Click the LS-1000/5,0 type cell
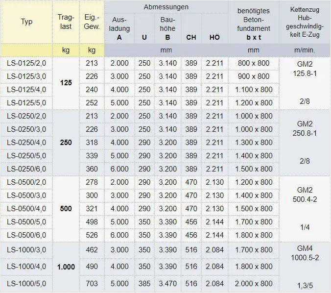Image resolution: width=331 pixels, height=293 pixels. point(27,283)
